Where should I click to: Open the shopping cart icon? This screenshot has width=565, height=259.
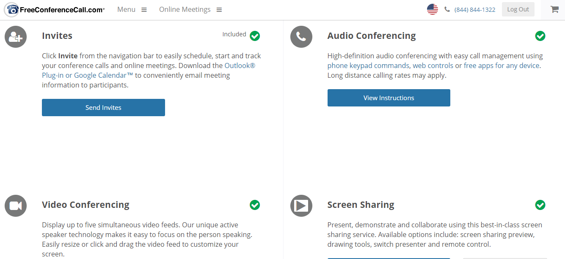[x=554, y=9]
